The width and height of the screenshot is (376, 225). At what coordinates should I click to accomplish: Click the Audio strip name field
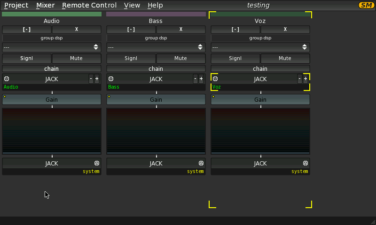52,21
